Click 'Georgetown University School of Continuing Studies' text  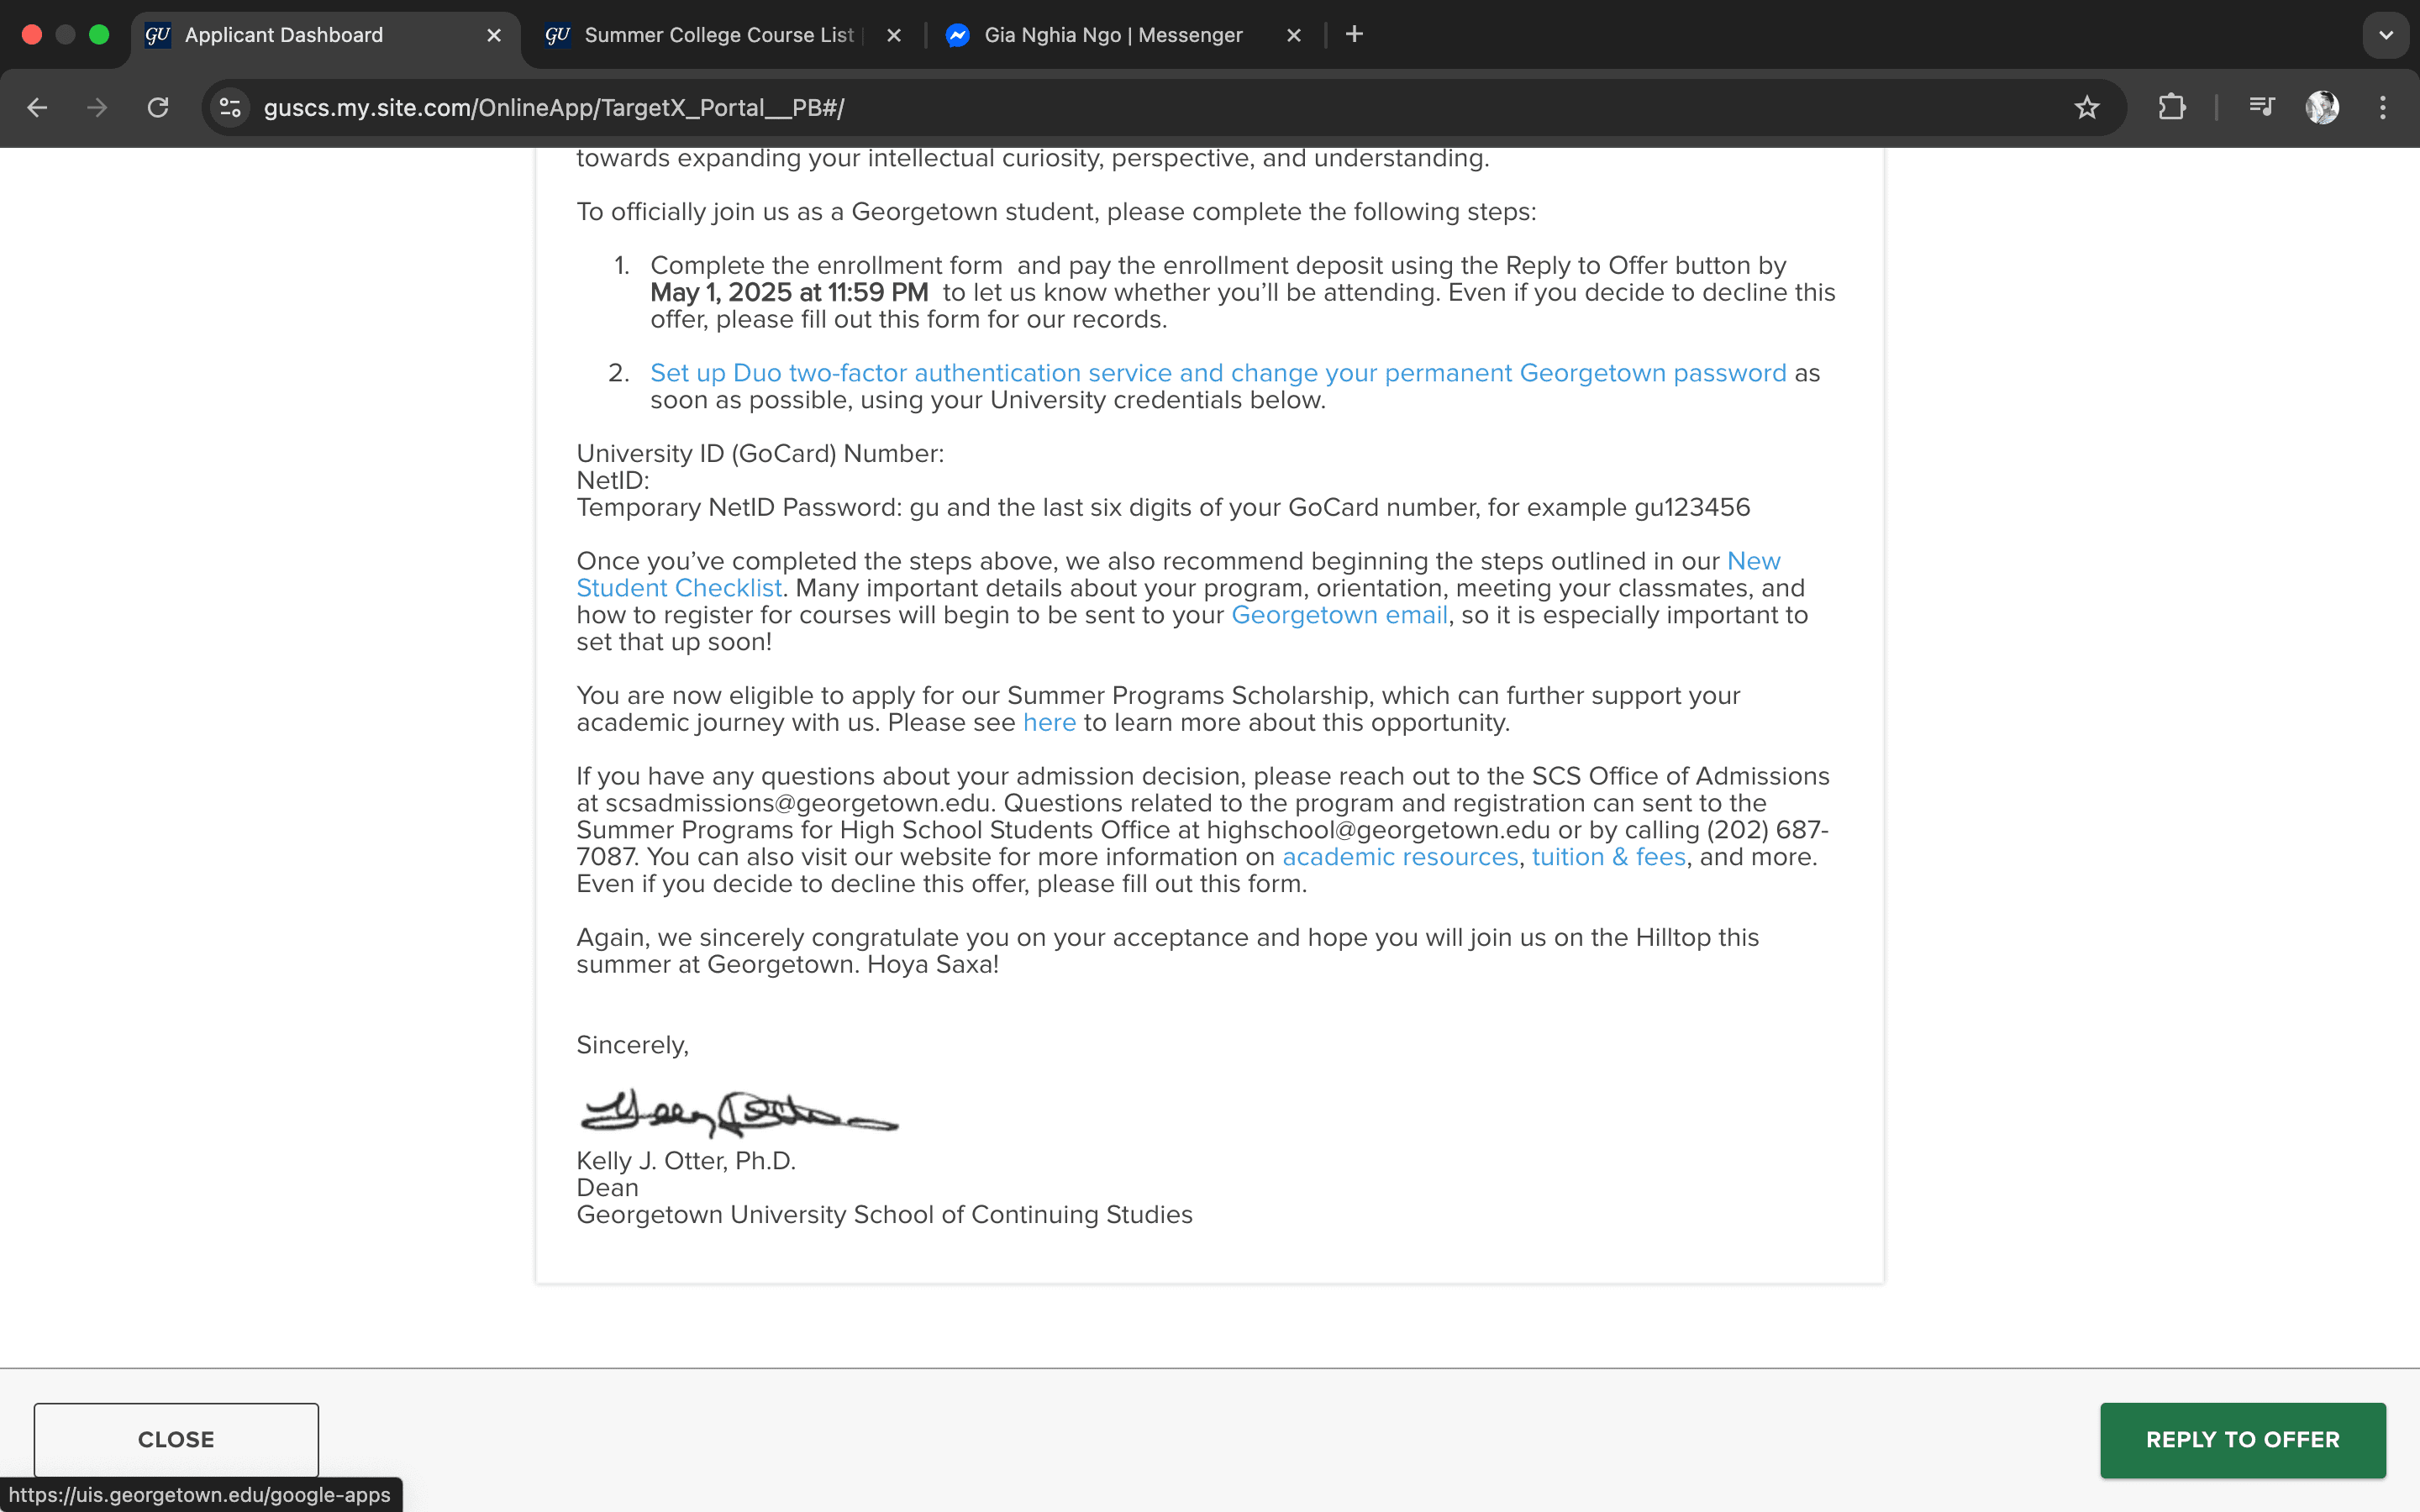[884, 1215]
